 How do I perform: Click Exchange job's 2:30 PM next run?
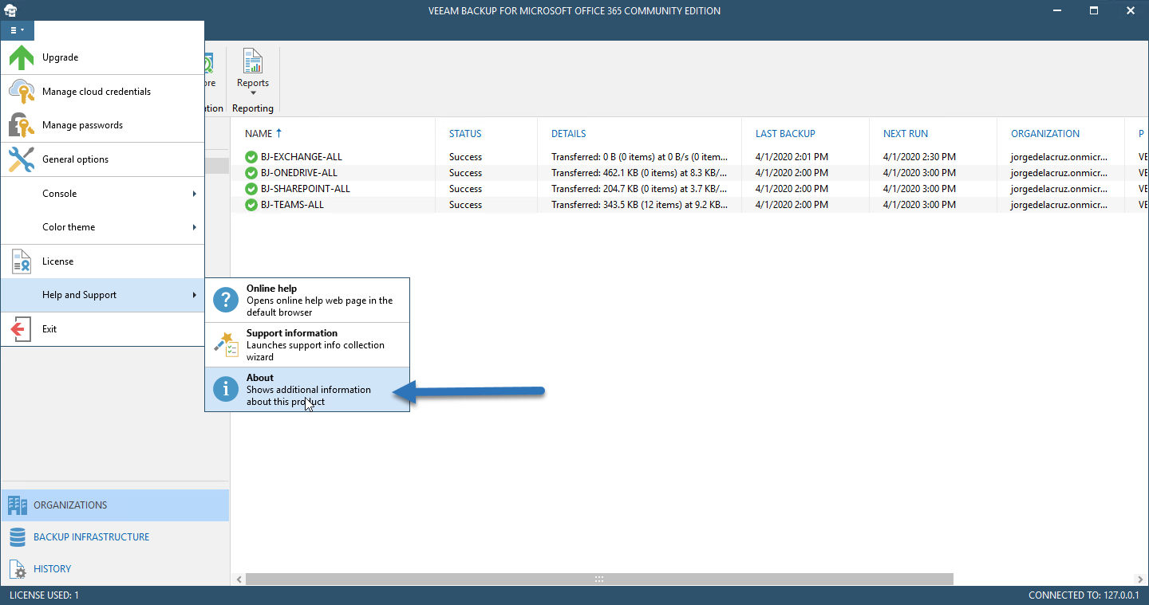point(919,157)
